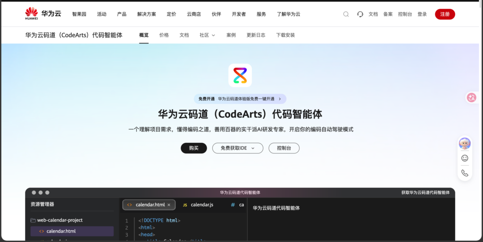Select the calendar.js editor tab

[199, 205]
